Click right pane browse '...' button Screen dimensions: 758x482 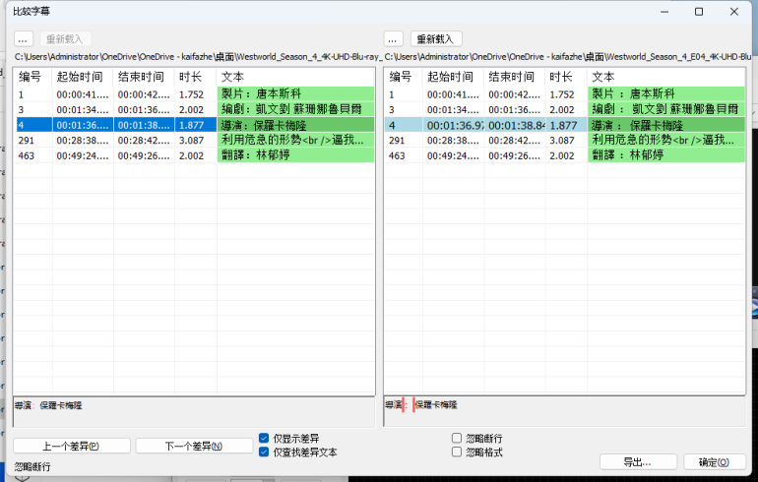pyautogui.click(x=393, y=39)
